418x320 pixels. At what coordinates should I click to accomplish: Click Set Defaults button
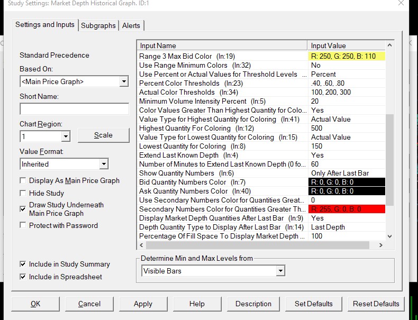[313, 304]
